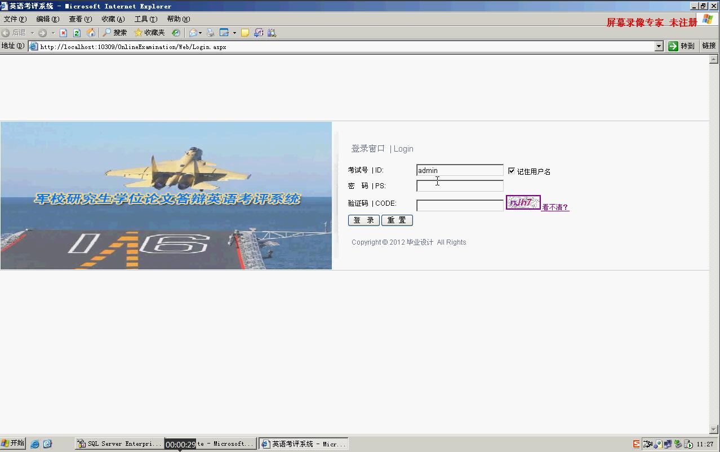Click the 重置 reset button
This screenshot has height=452, width=720.
397,220
